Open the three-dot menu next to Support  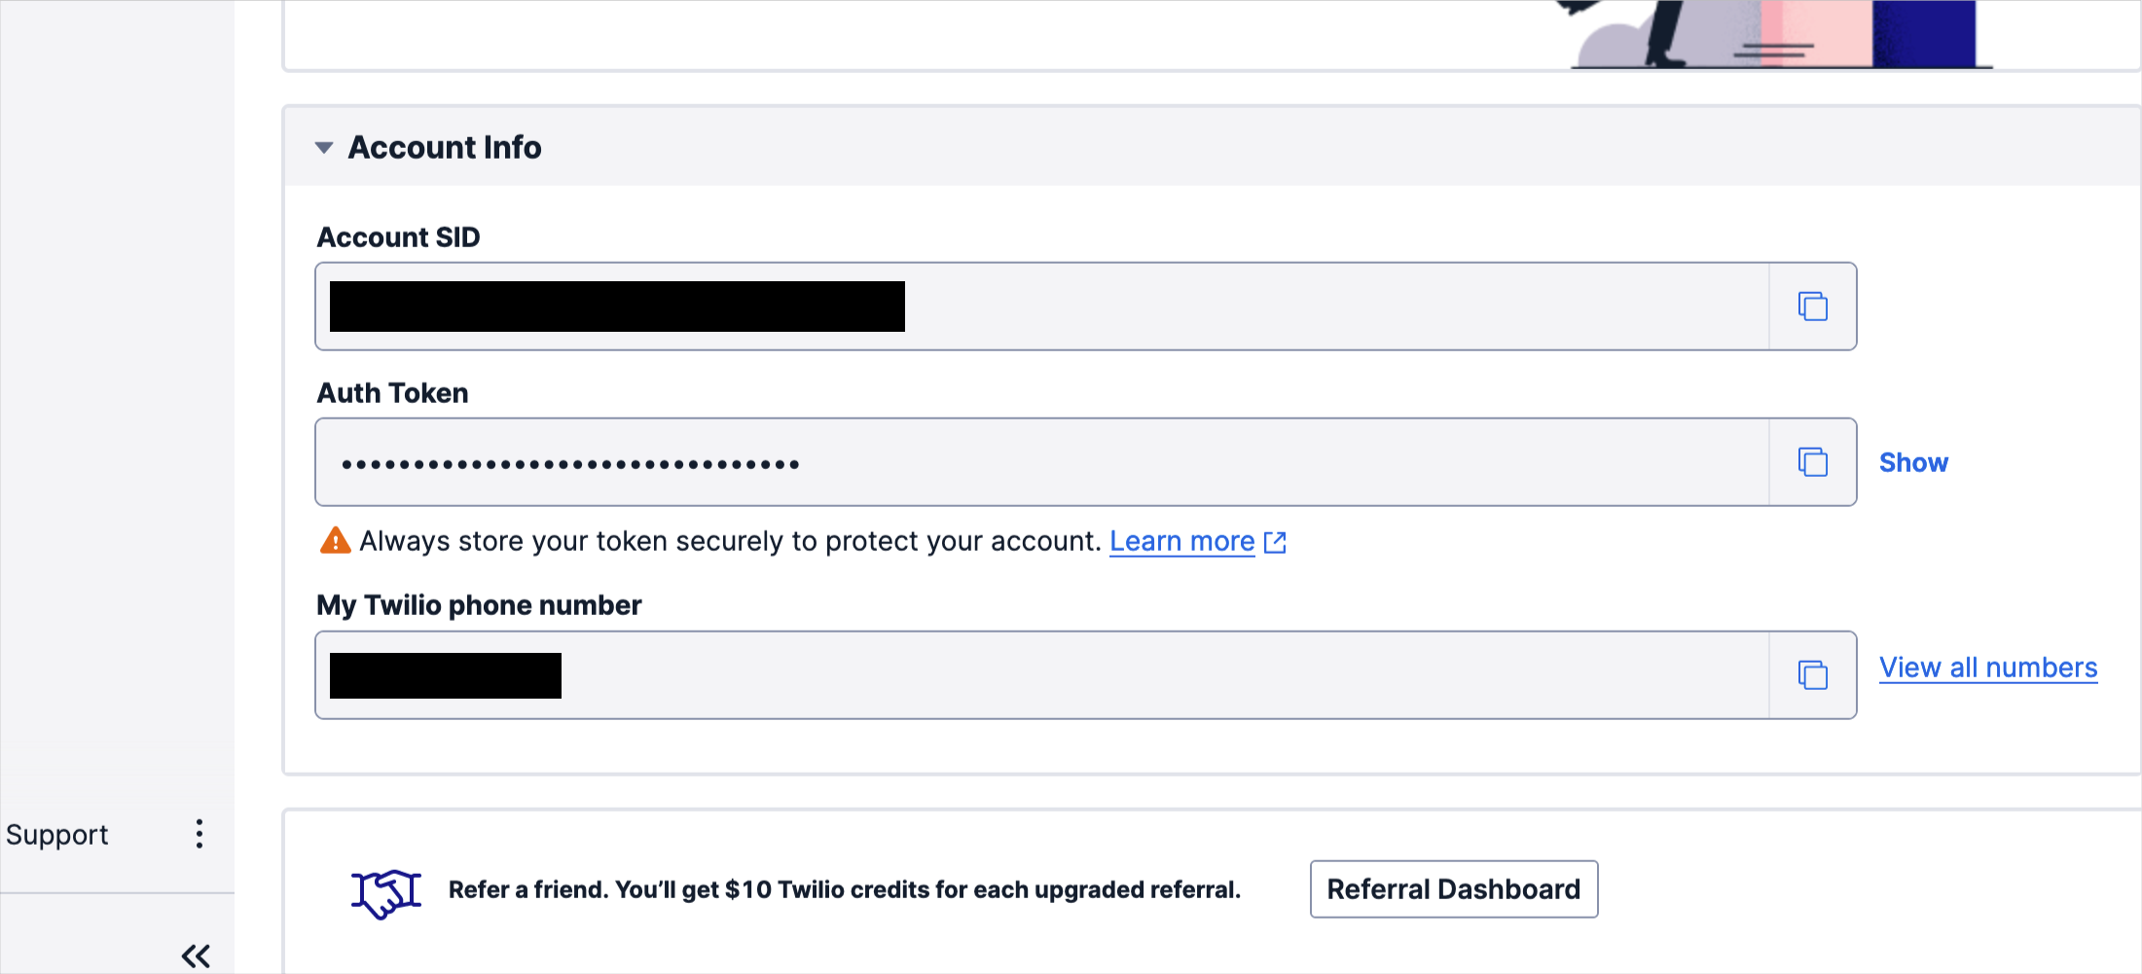pyautogui.click(x=200, y=834)
